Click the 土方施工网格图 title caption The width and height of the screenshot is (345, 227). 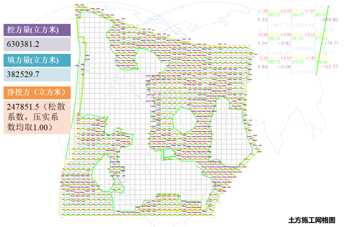(x=312, y=220)
